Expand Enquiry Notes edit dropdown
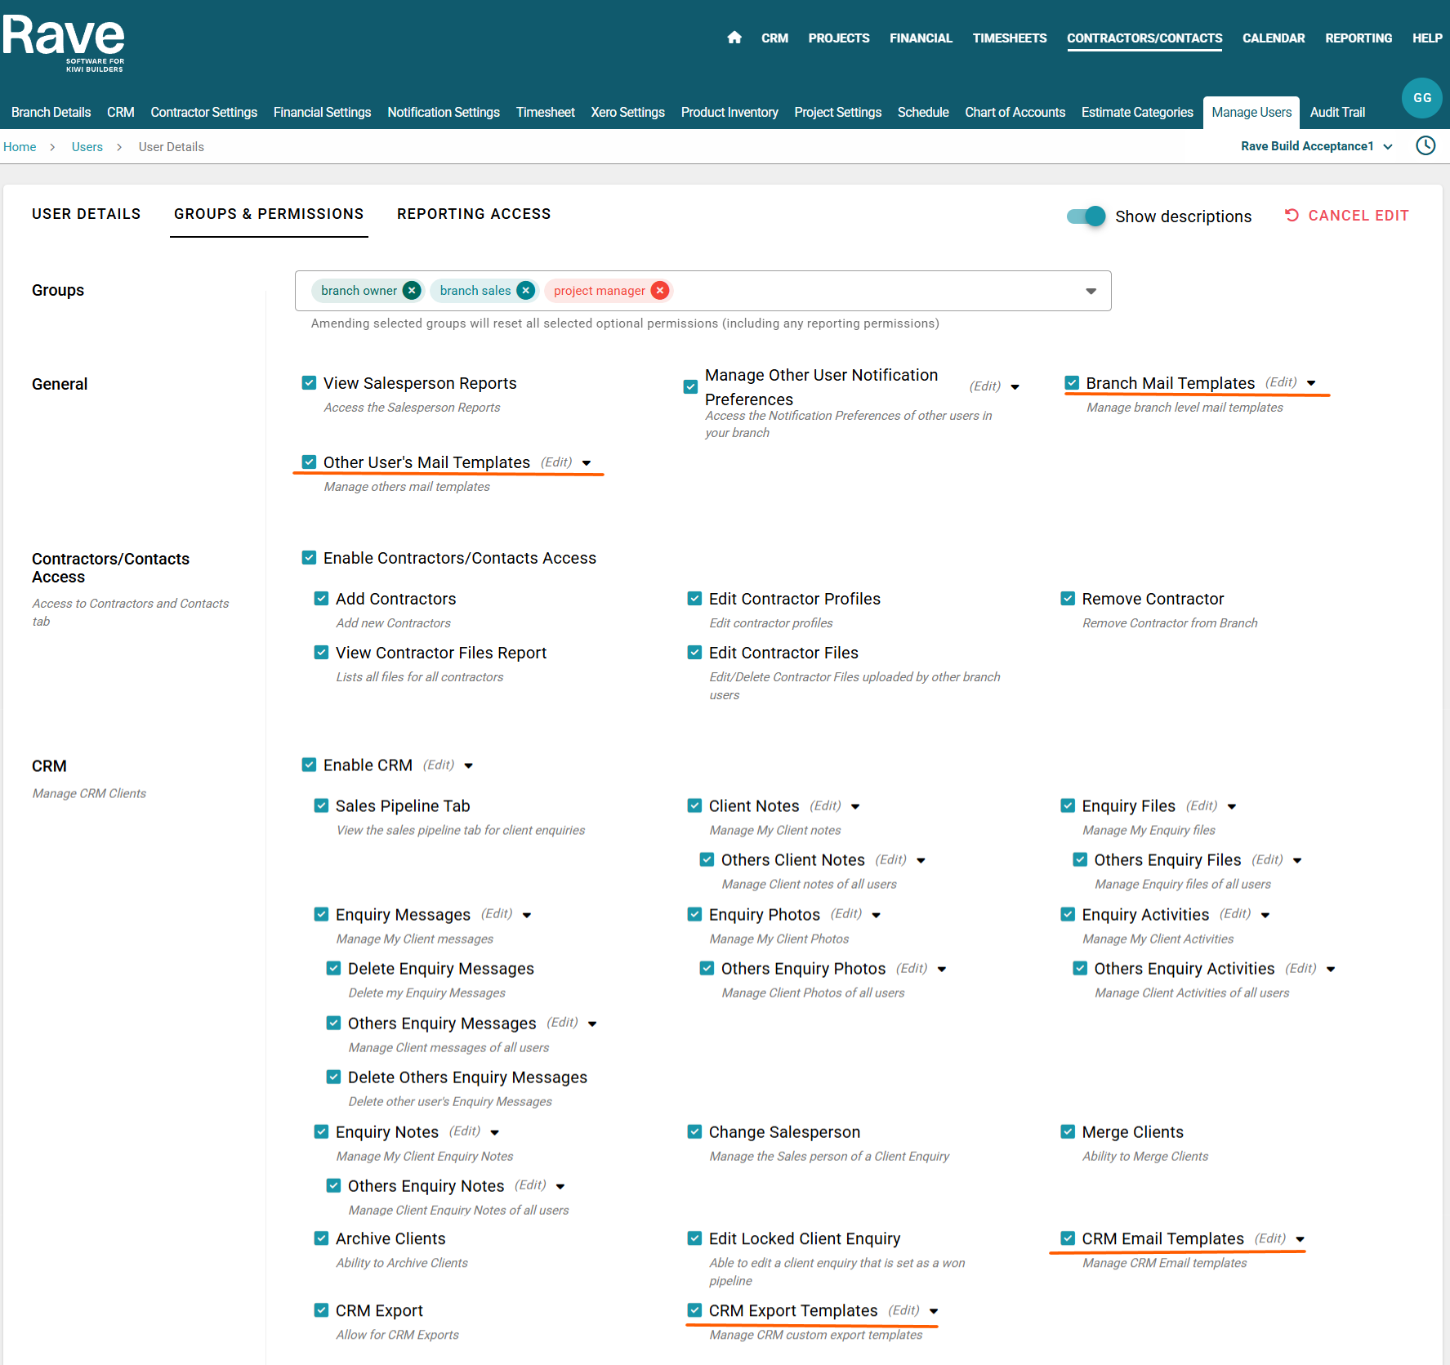Viewport: 1450px width, 1365px height. [x=495, y=1133]
